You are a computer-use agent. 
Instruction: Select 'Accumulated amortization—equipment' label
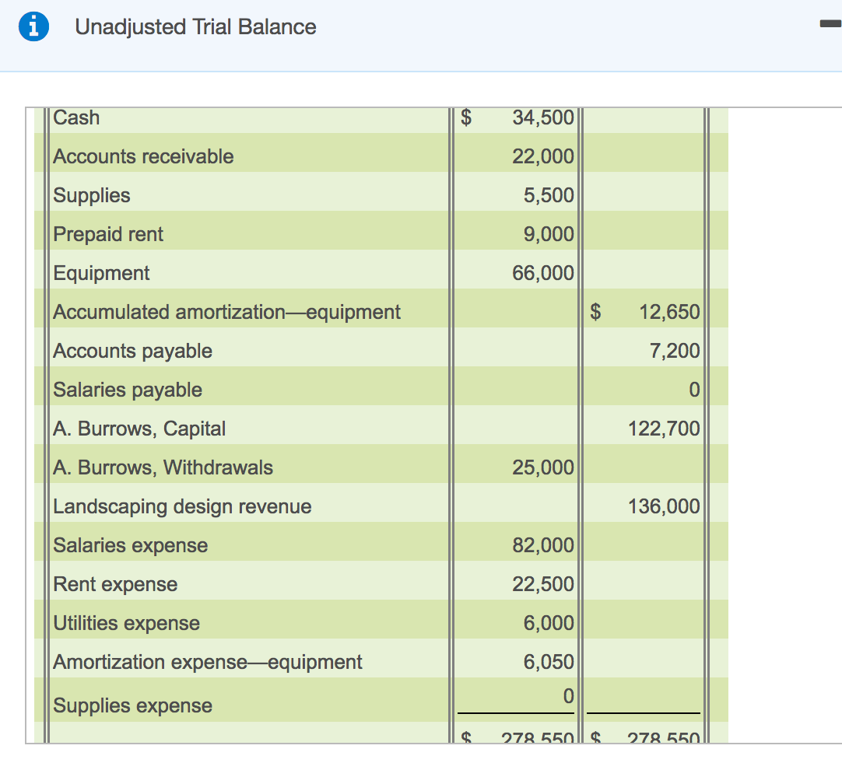coord(226,313)
